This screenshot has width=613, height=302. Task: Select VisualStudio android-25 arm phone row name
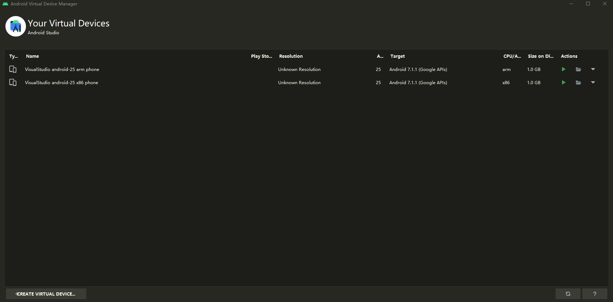click(x=62, y=69)
